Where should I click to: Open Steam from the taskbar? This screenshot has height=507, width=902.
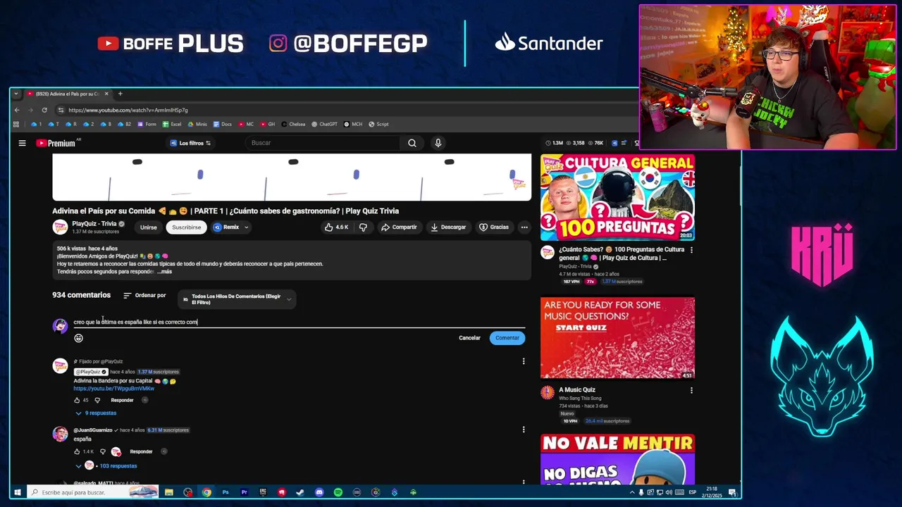click(300, 492)
